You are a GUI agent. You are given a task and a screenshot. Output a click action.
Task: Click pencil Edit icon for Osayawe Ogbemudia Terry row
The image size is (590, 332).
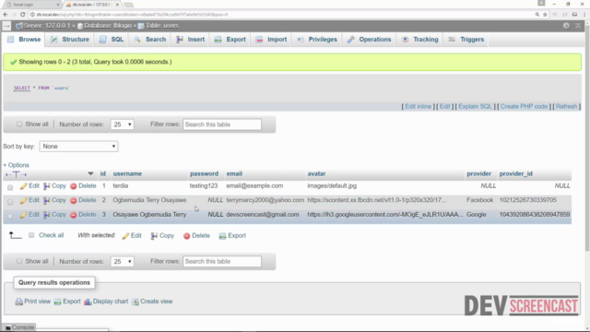tap(23, 215)
